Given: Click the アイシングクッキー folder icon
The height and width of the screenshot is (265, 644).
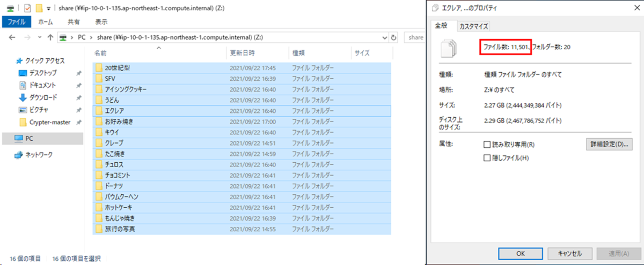Looking at the screenshot, I should pyautogui.click(x=99, y=89).
